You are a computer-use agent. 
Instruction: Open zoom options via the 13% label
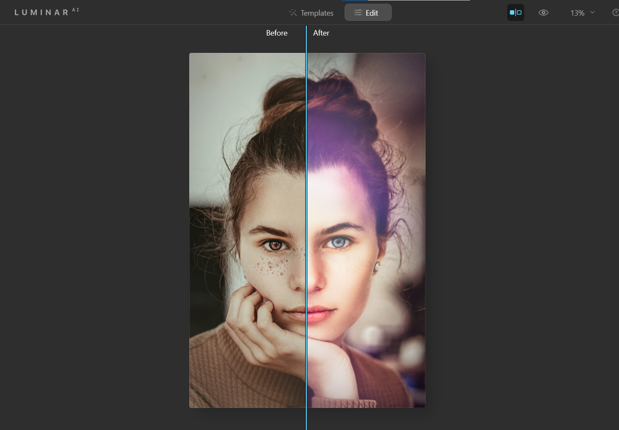tap(577, 13)
